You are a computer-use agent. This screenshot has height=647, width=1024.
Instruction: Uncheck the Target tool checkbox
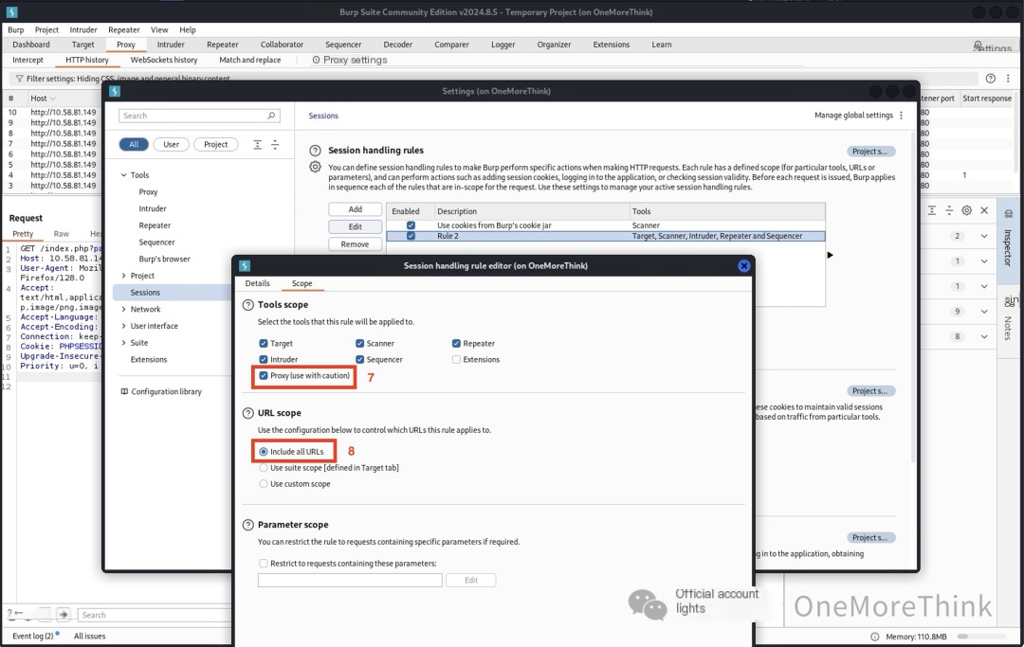(264, 343)
